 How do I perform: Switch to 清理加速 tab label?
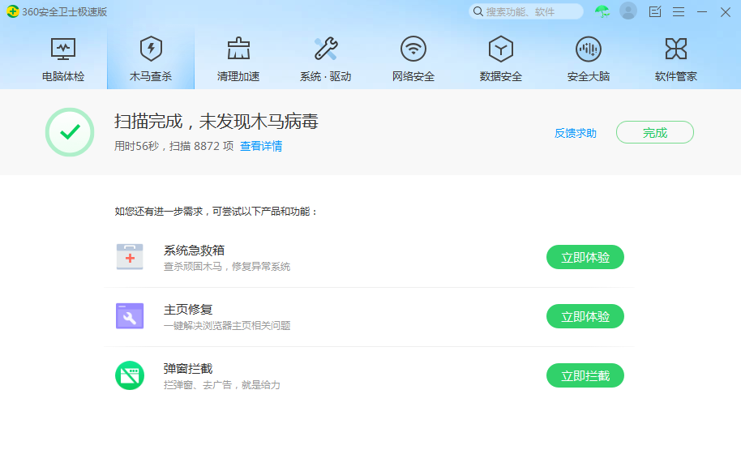pyautogui.click(x=238, y=76)
